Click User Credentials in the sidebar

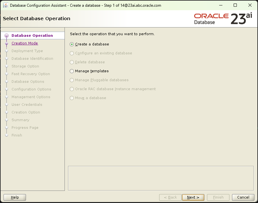[27, 105]
